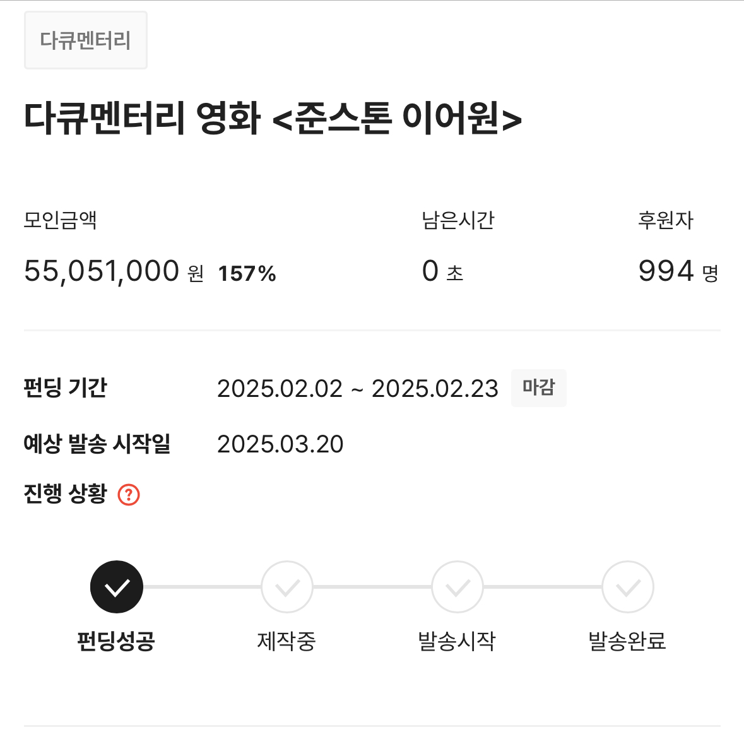Image resolution: width=744 pixels, height=744 pixels.
Task: Click the 2025.03.20 expected shipping date
Action: pos(280,444)
